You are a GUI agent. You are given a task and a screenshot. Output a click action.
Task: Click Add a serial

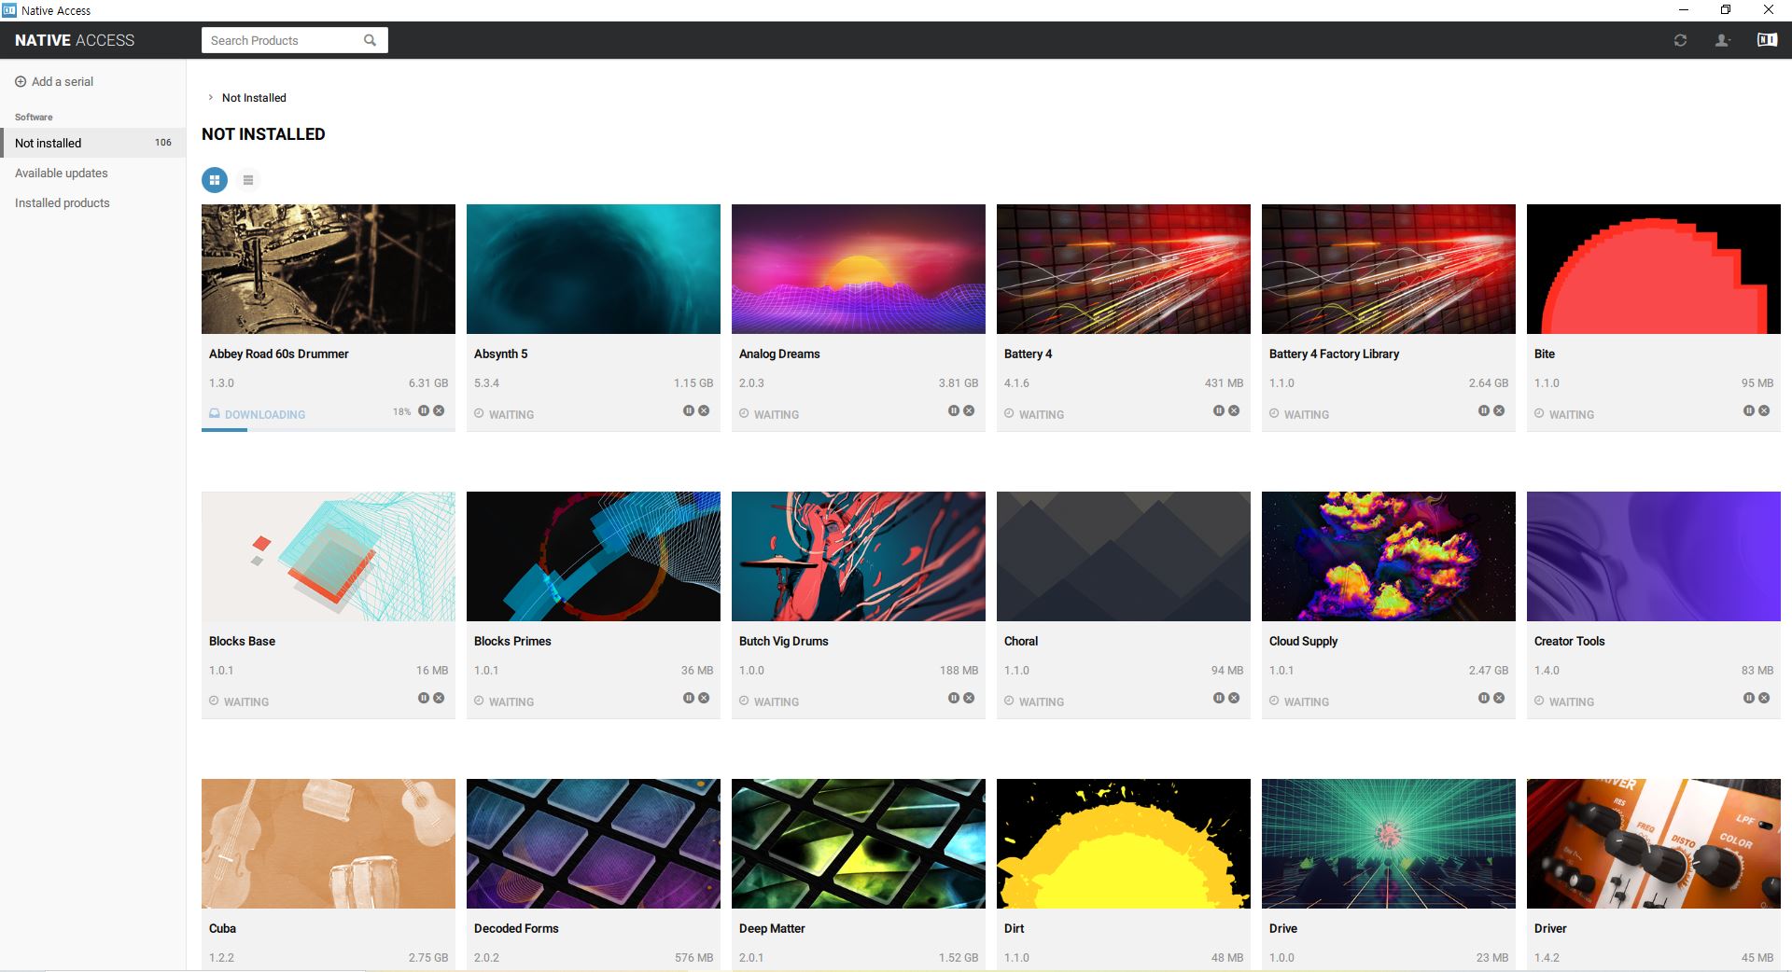pos(54,81)
